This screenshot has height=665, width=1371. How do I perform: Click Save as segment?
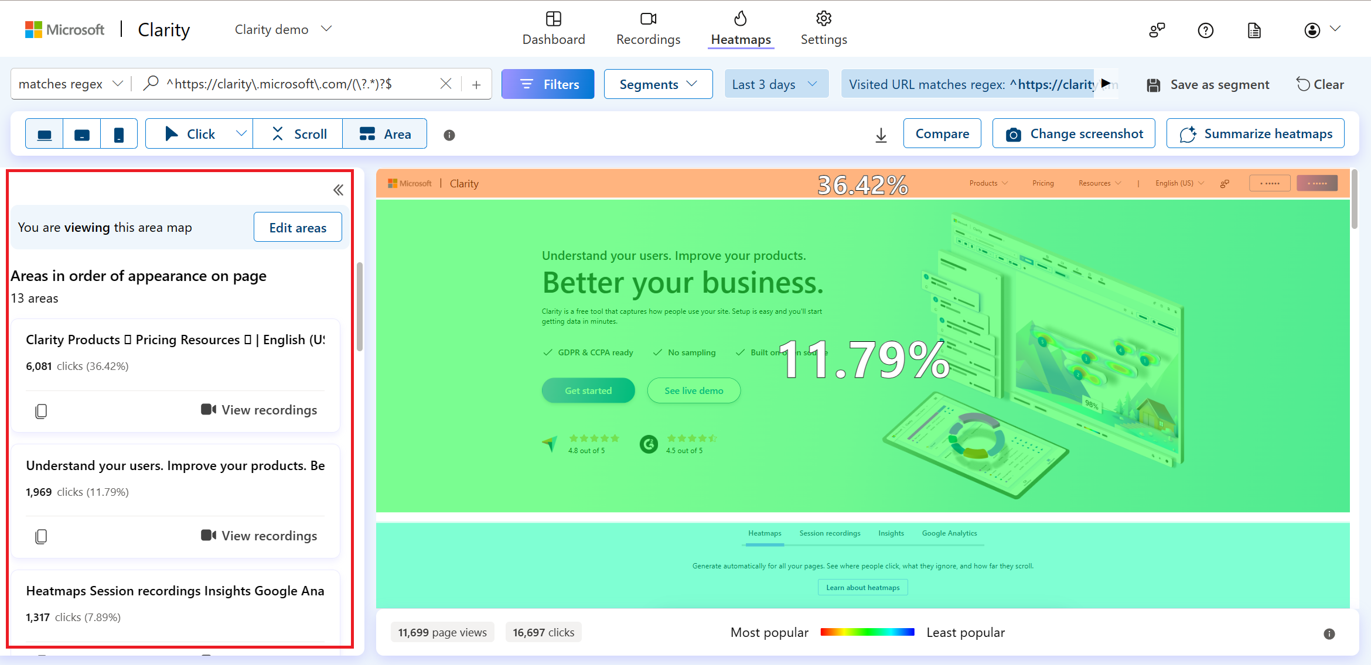[x=1208, y=85]
